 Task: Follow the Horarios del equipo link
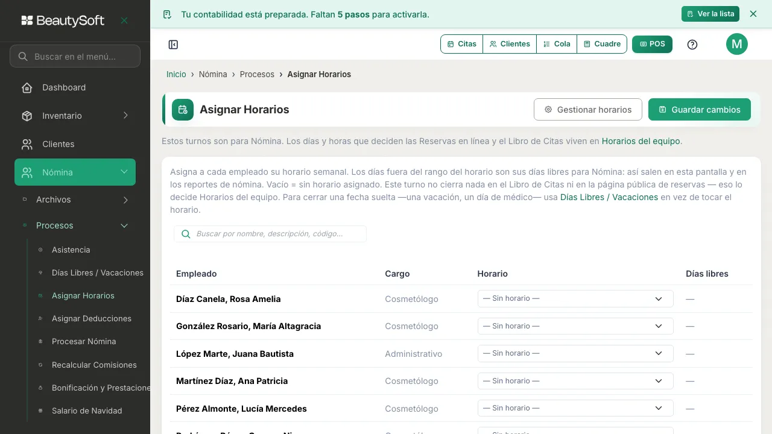tap(641, 141)
